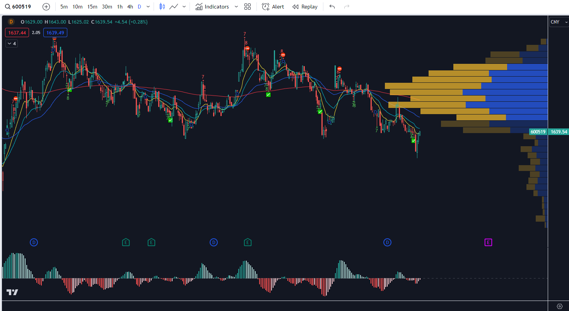Expand timeframe interval dropdown chevron
Viewport: 569px width, 311px height.
tap(148, 7)
